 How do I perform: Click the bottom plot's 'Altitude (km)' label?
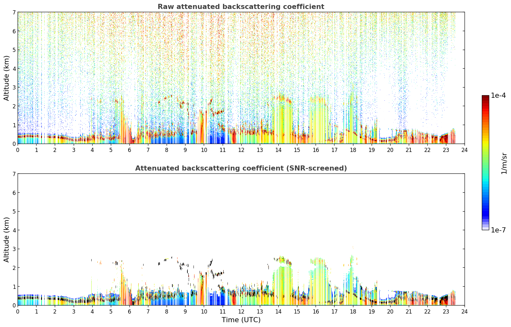pyautogui.click(x=7, y=239)
